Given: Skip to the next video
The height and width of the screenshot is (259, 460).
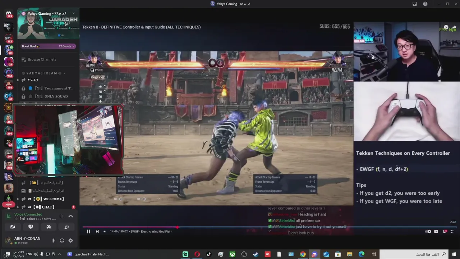Looking at the screenshot, I should point(97,231).
